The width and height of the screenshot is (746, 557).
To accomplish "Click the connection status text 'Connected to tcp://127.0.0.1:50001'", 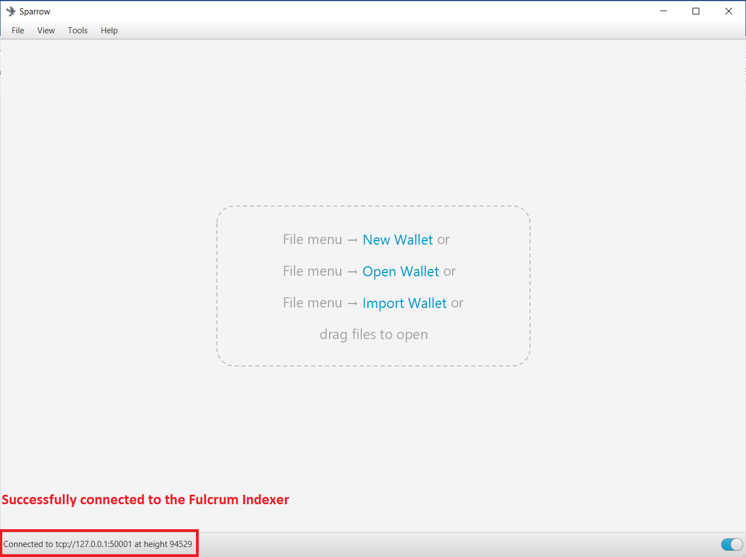I will (68, 544).
